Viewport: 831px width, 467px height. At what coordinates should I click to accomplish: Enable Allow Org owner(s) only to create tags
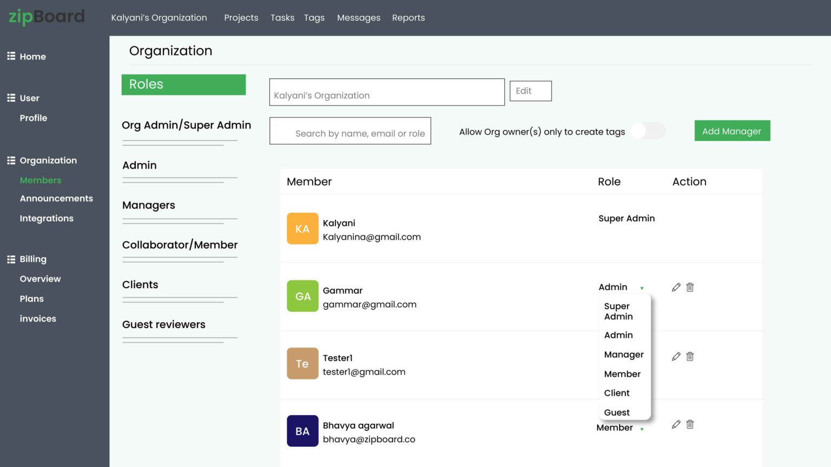(x=648, y=131)
